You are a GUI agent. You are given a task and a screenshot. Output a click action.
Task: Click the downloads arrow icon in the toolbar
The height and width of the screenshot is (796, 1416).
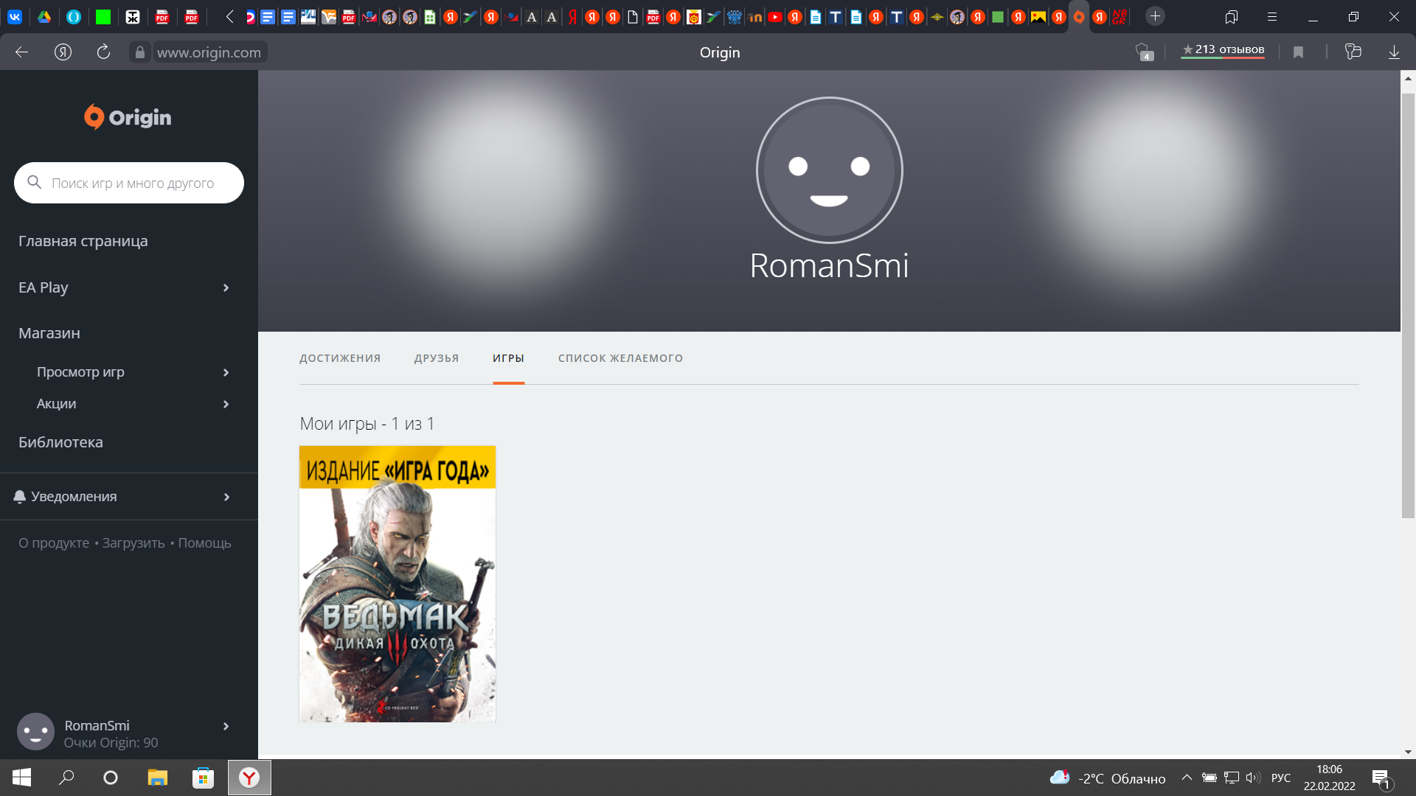(1394, 52)
